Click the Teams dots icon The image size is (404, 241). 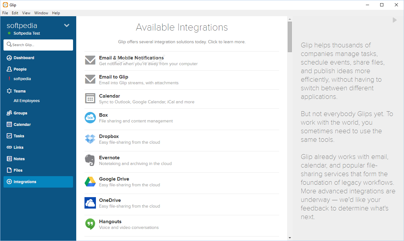9,91
